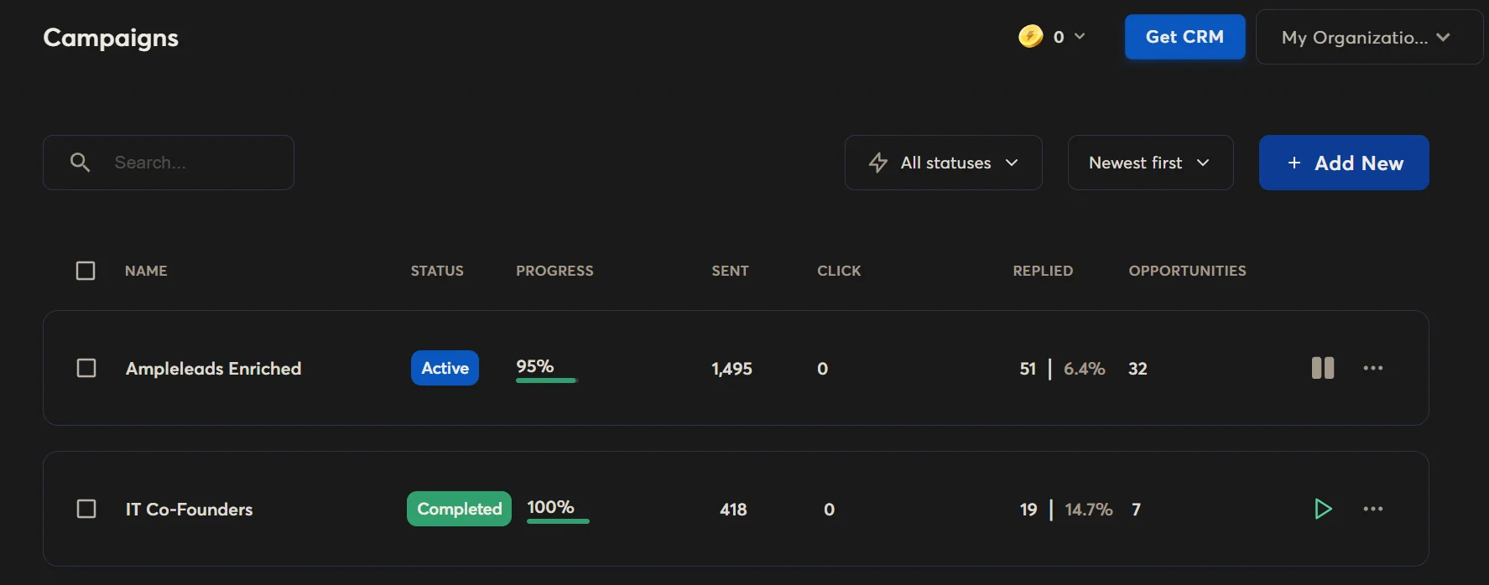Open three-dot menu for IT Co-Founders
This screenshot has width=1489, height=585.
point(1372,509)
